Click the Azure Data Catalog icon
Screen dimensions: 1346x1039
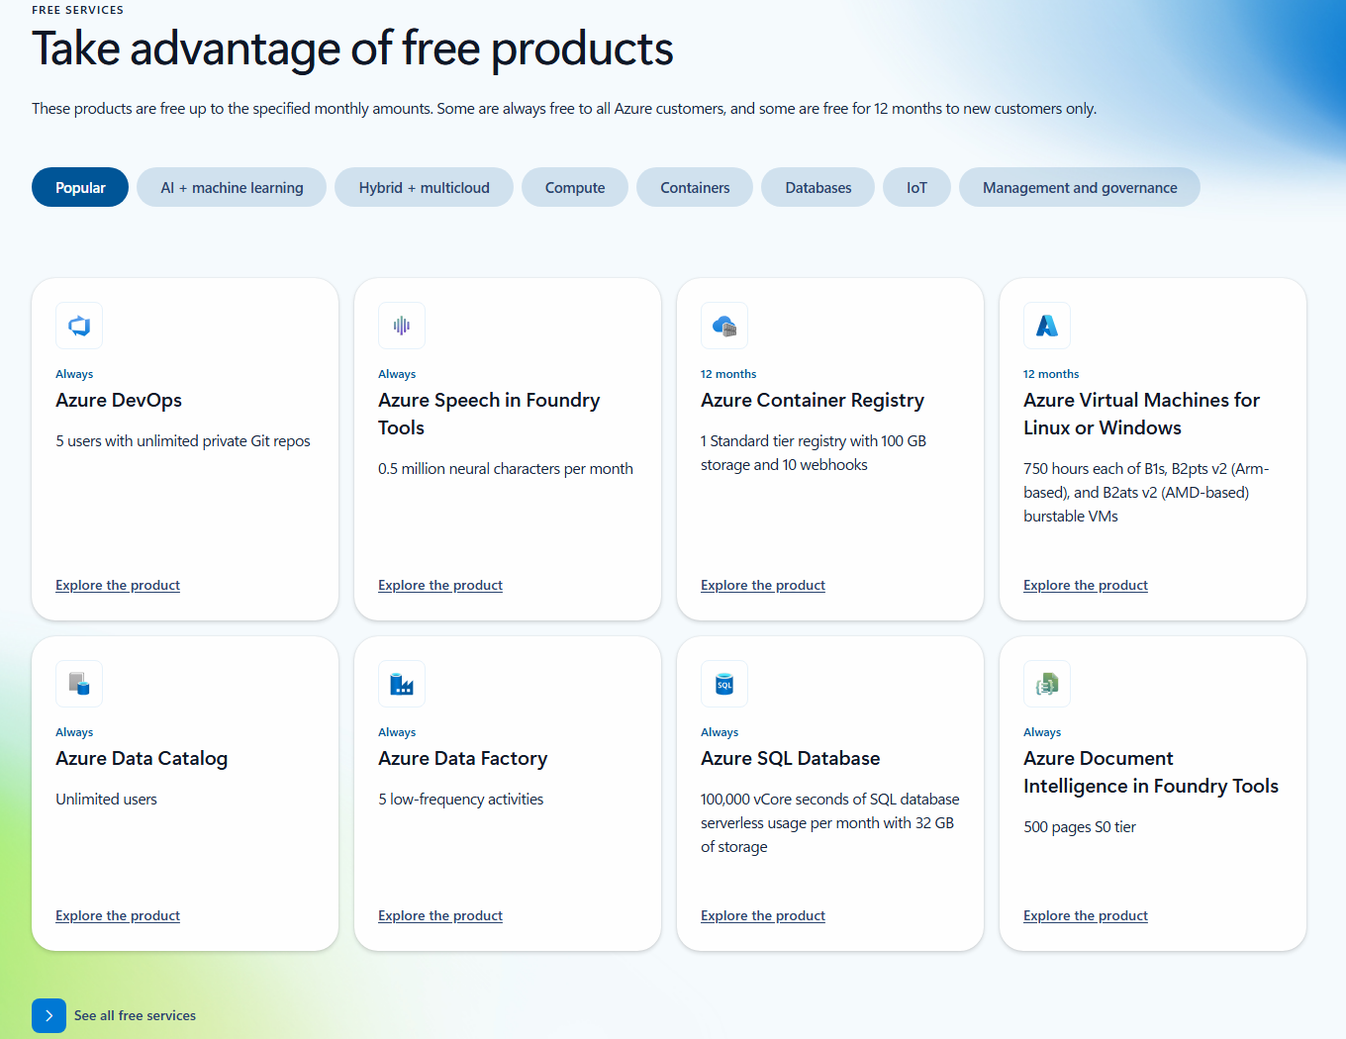point(79,684)
